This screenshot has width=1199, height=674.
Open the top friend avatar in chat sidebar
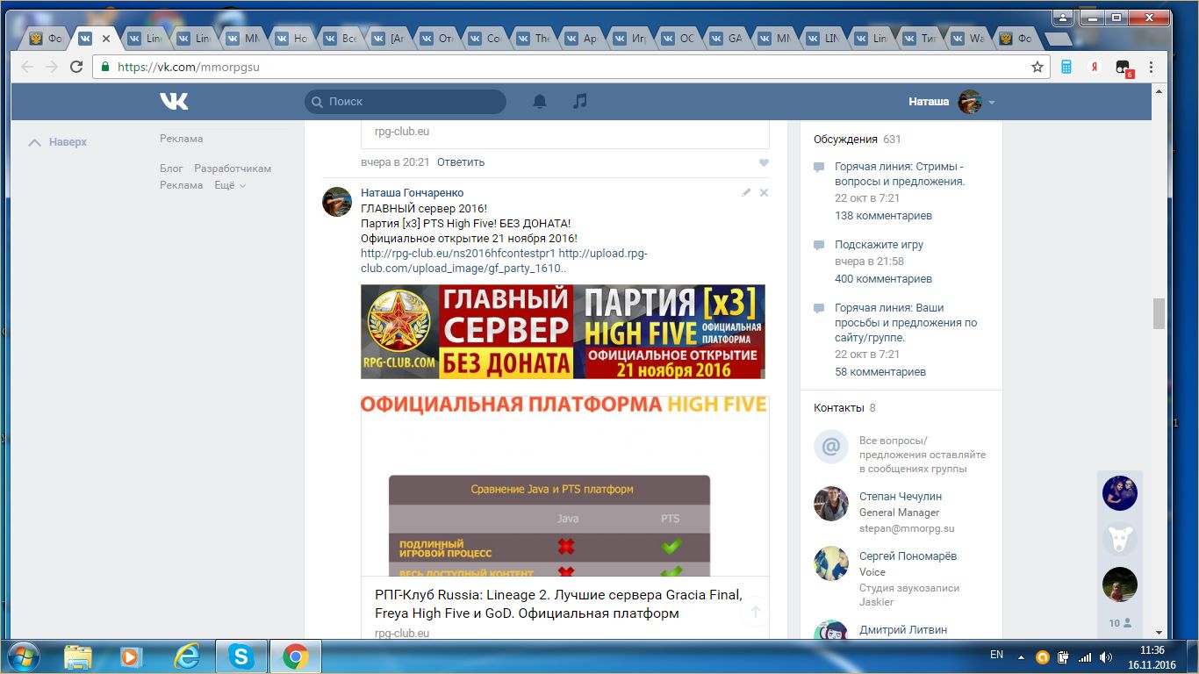[1120, 493]
